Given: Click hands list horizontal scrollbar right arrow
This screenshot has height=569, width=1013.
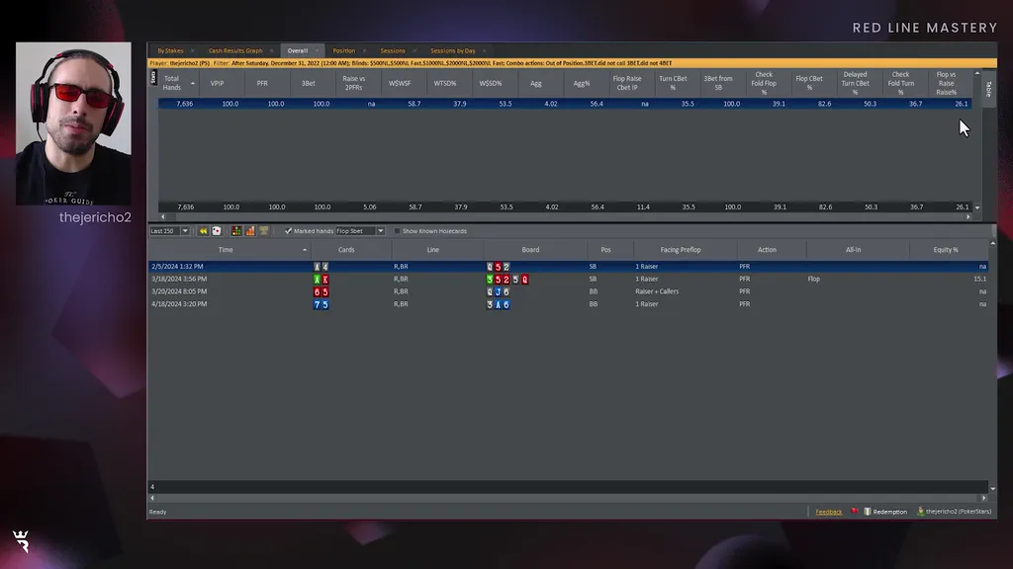Looking at the screenshot, I should point(984,498).
